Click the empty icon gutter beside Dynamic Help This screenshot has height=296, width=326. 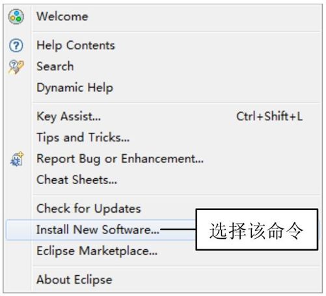coord(17,88)
